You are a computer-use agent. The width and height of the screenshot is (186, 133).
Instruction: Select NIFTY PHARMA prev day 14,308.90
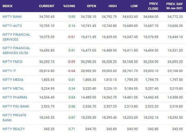[x=175, y=97]
